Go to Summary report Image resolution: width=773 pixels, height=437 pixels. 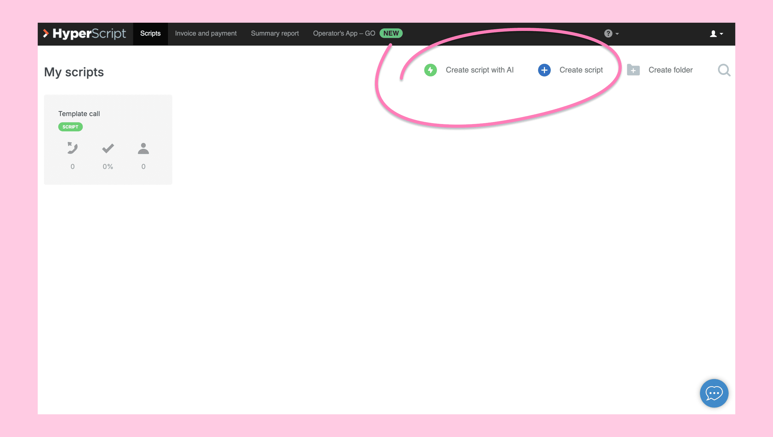(x=275, y=33)
